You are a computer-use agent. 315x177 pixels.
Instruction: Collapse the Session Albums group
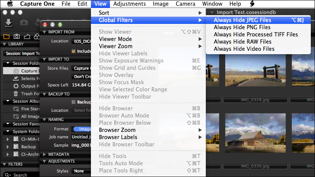point(8,101)
